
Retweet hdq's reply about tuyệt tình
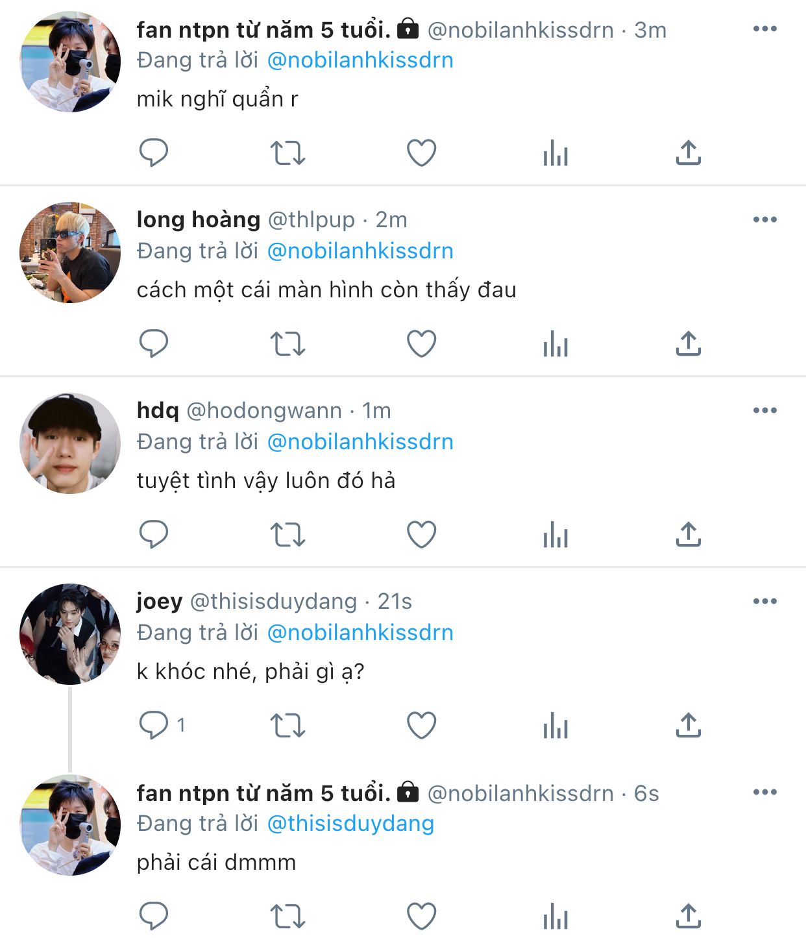point(287,535)
